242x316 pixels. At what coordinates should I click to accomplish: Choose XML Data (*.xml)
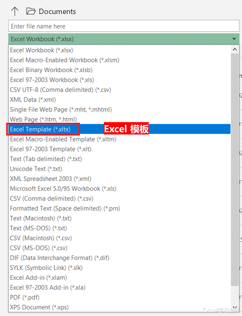coord(120,99)
